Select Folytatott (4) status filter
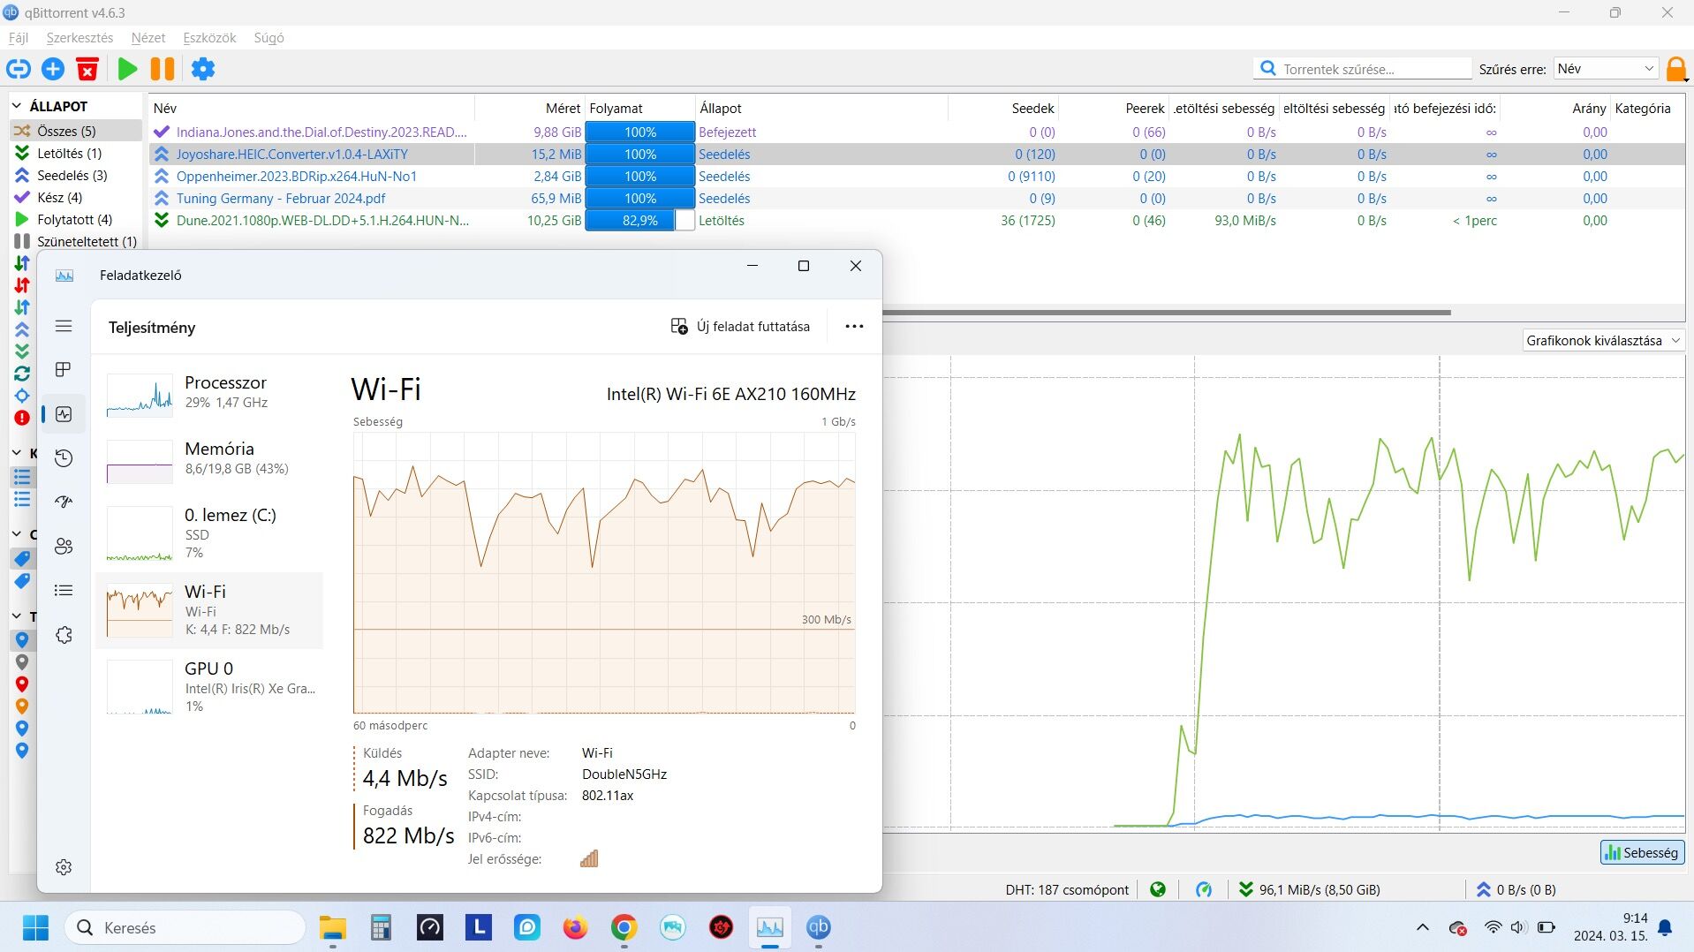Viewport: 1694px width, 952px height. (x=76, y=219)
